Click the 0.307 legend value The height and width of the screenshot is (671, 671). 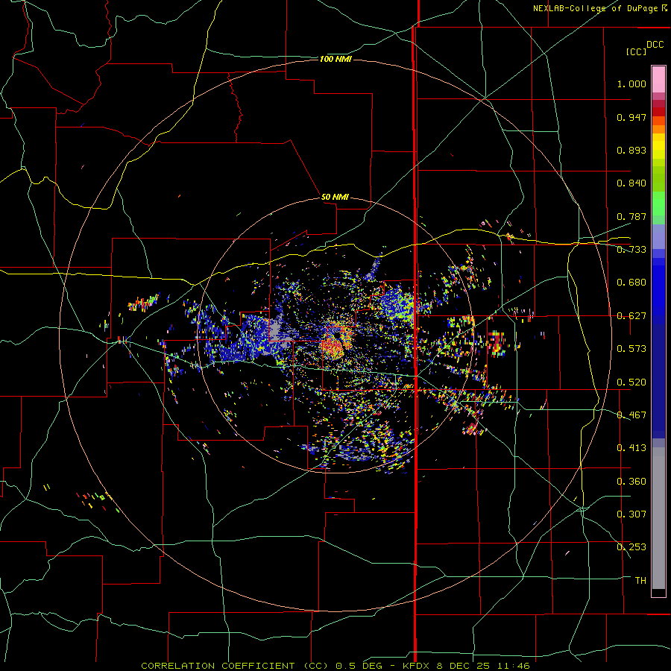631,514
